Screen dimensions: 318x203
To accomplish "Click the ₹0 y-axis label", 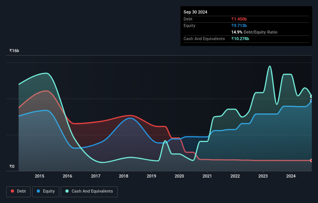I will tap(12, 166).
